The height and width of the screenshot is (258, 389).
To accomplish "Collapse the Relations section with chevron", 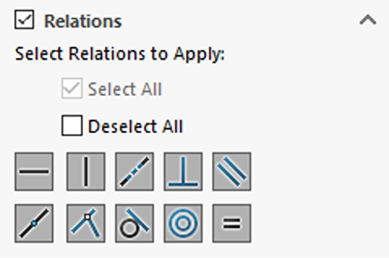I will [368, 20].
